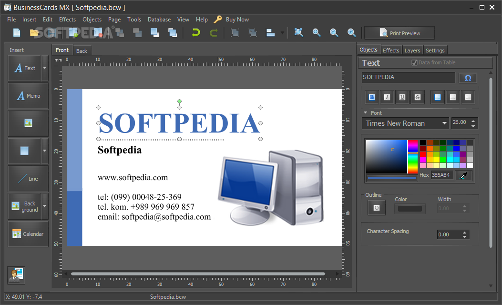Click the Hex value field 3E6AB4
This screenshot has width=502, height=305.
pyautogui.click(x=442, y=175)
